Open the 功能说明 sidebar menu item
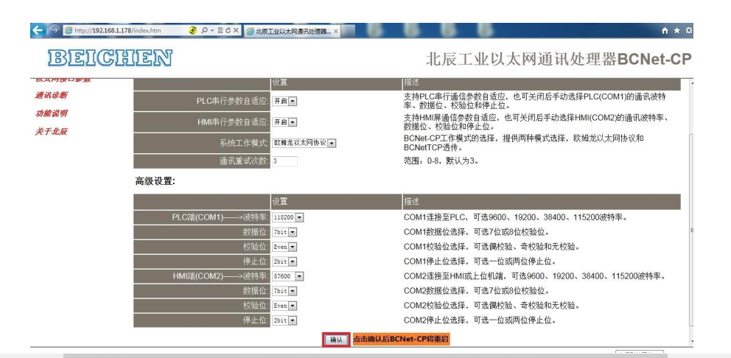Viewport: 731px width, 358px height. (51, 113)
